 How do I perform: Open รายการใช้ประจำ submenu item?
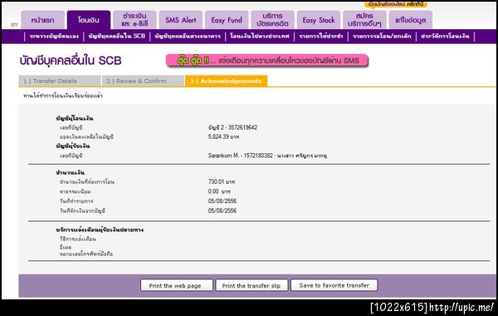coord(321,37)
